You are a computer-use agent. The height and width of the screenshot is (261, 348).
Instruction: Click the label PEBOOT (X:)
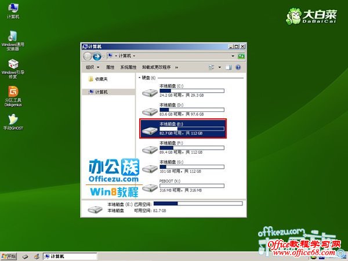pyautogui.click(x=170, y=181)
